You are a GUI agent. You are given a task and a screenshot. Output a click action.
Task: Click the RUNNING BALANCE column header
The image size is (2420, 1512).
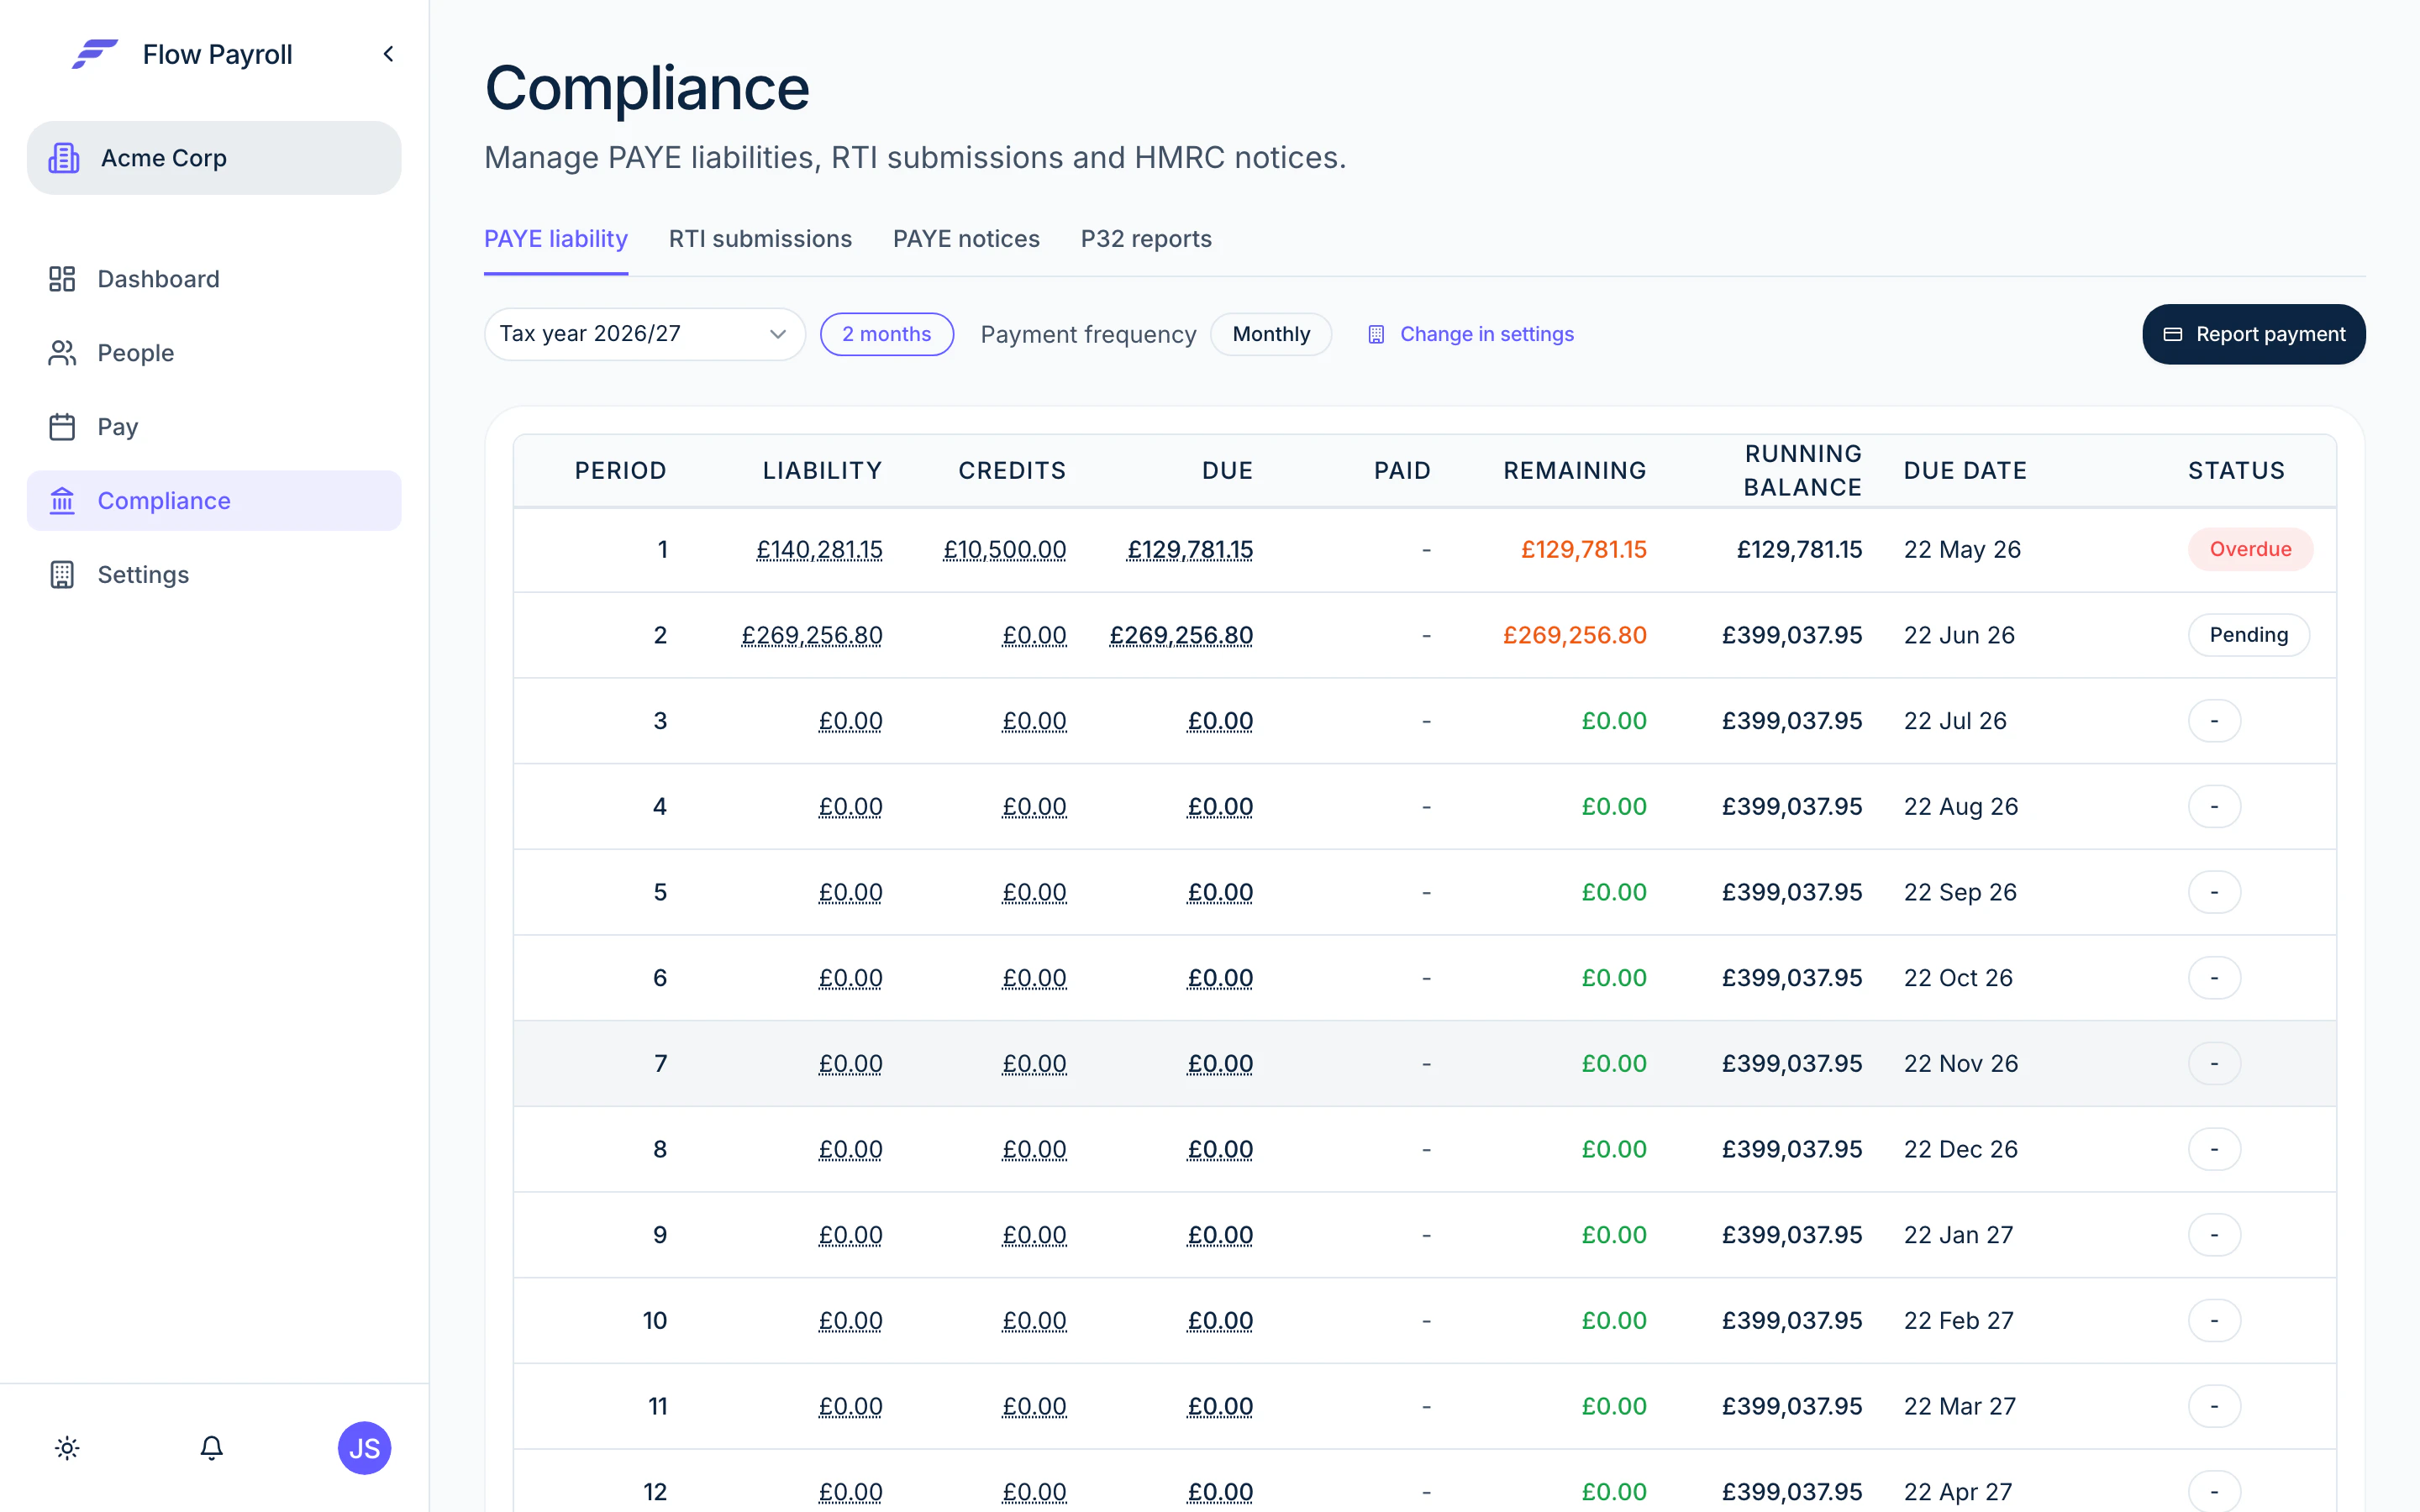(1802, 470)
